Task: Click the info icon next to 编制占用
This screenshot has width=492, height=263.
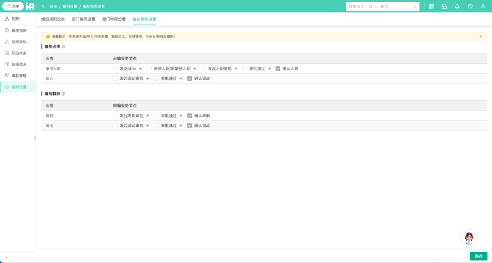Action: pos(63,46)
